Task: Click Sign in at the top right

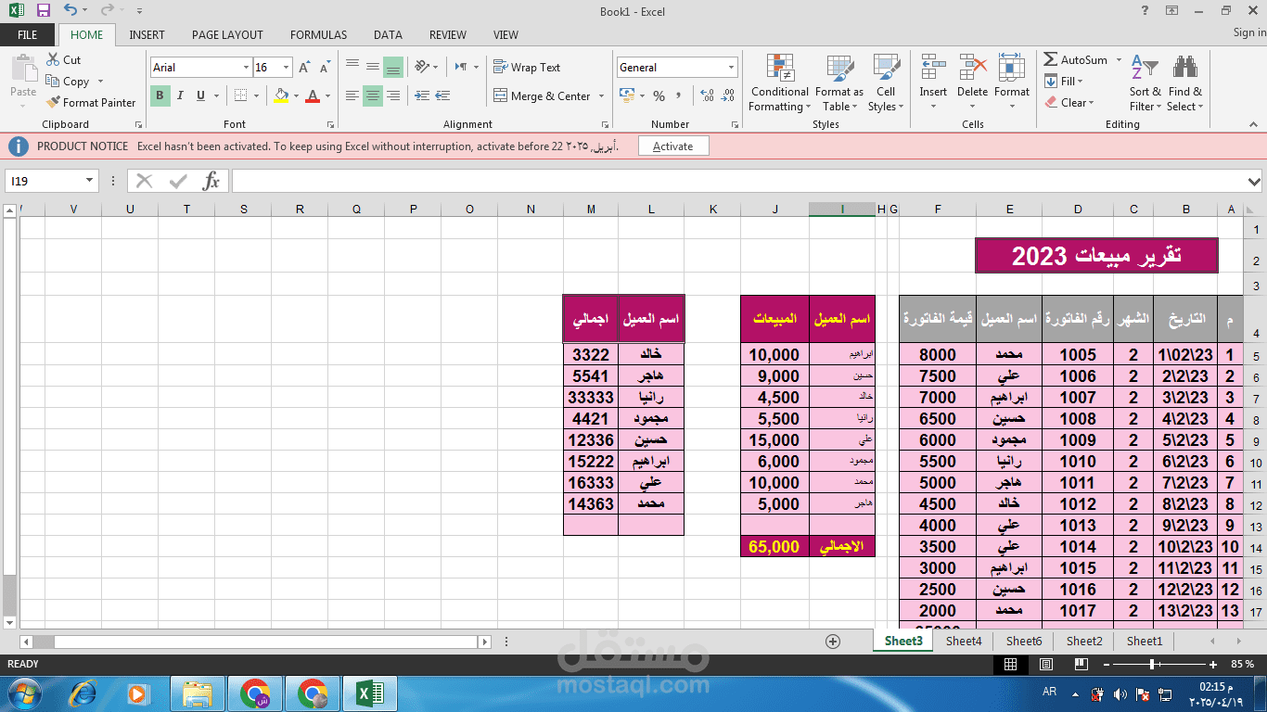Action: click(1248, 32)
